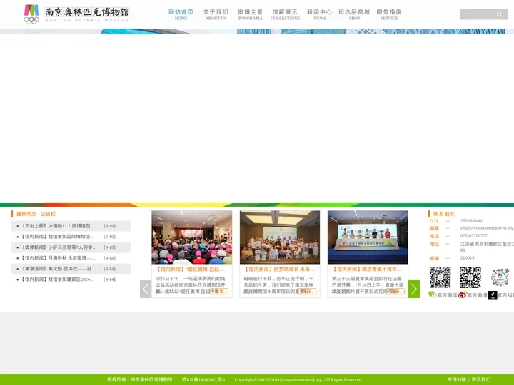Viewport: 514px width, 385px height.
Task: Click the official WeChat QR code
Action: point(440,277)
